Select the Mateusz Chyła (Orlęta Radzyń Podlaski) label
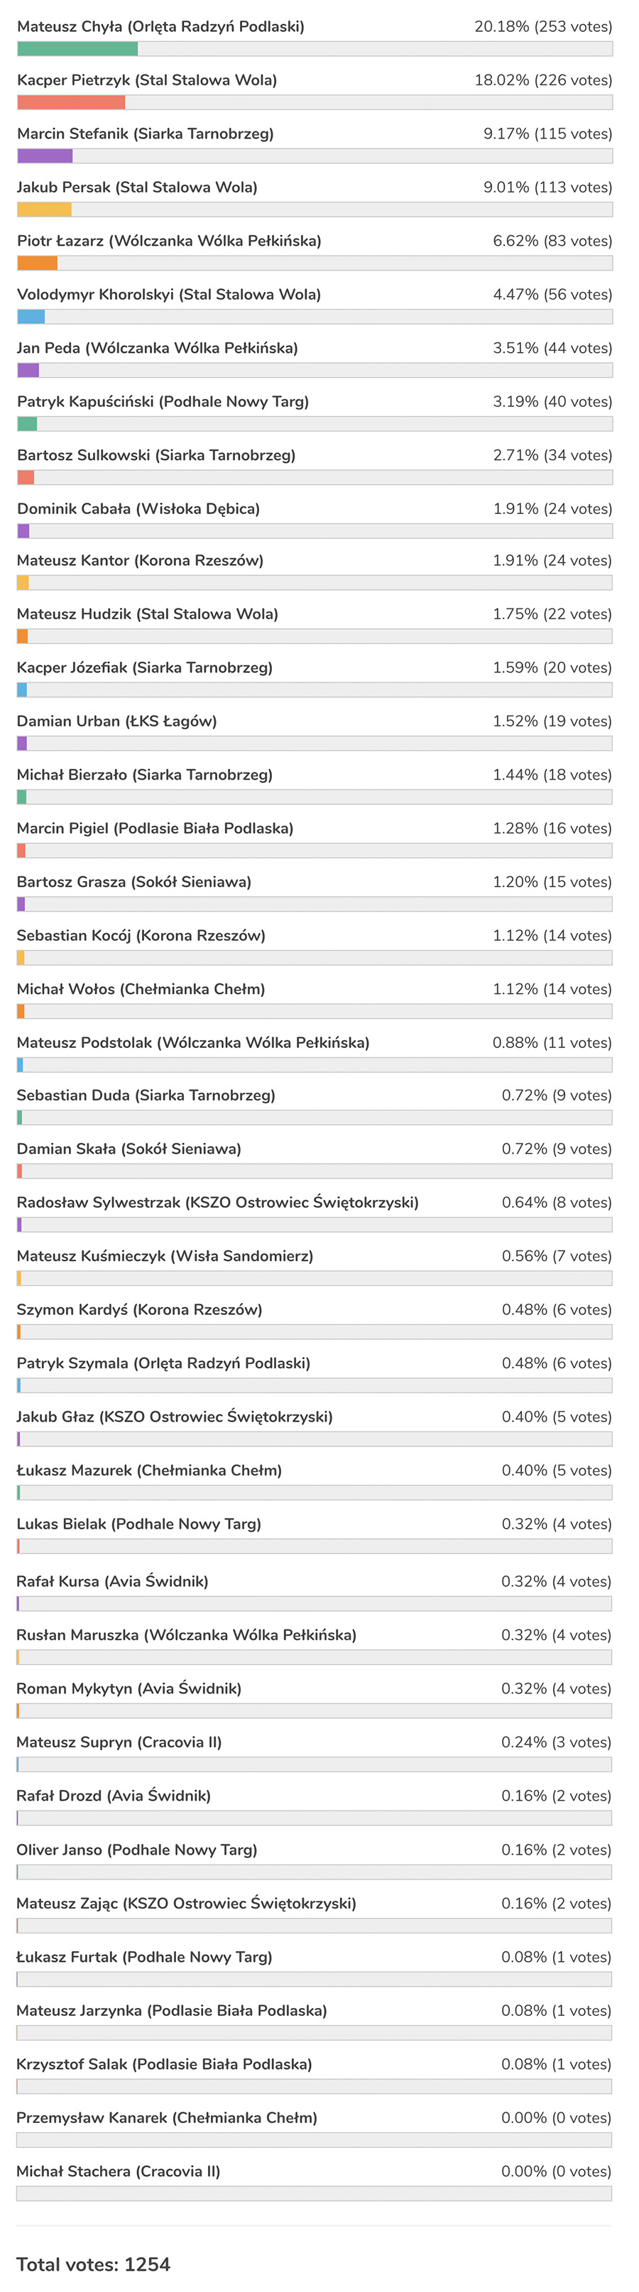Image resolution: width=639 pixels, height=2292 pixels. (160, 27)
